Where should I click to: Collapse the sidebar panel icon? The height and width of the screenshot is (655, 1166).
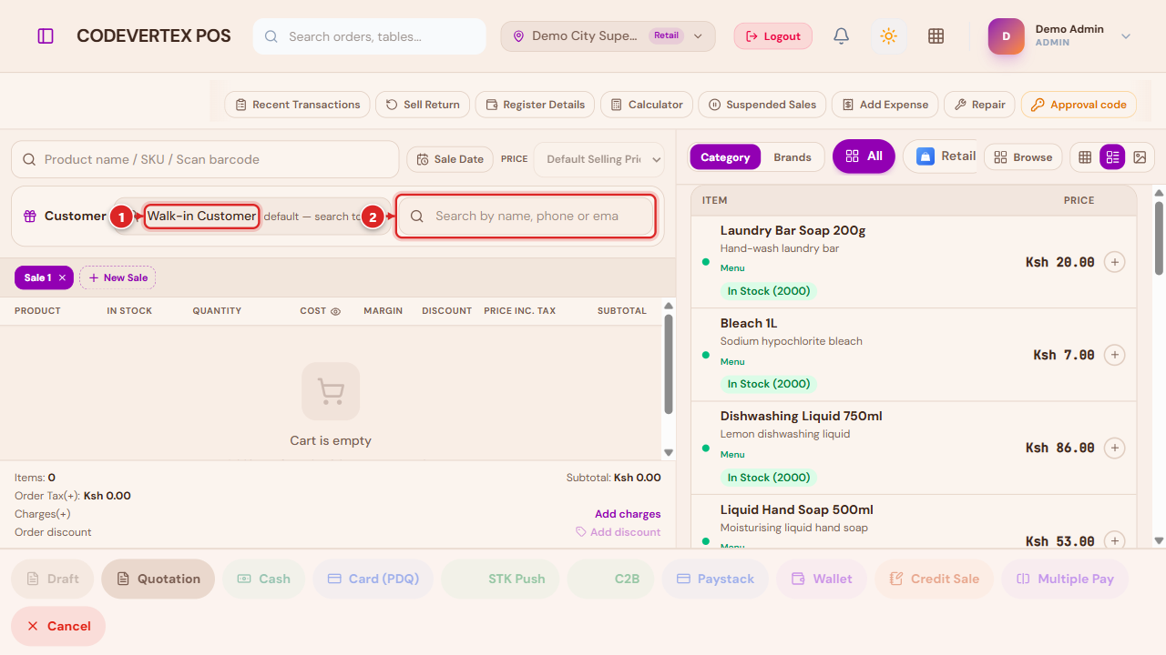click(x=46, y=36)
